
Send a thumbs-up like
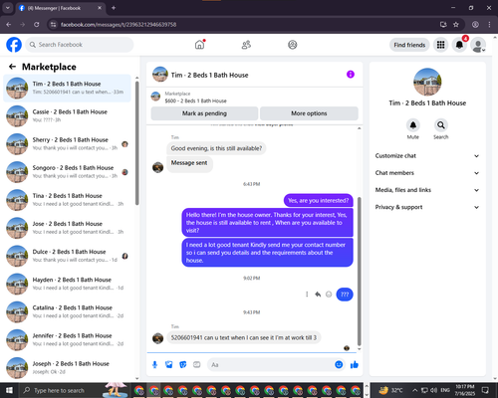355,365
